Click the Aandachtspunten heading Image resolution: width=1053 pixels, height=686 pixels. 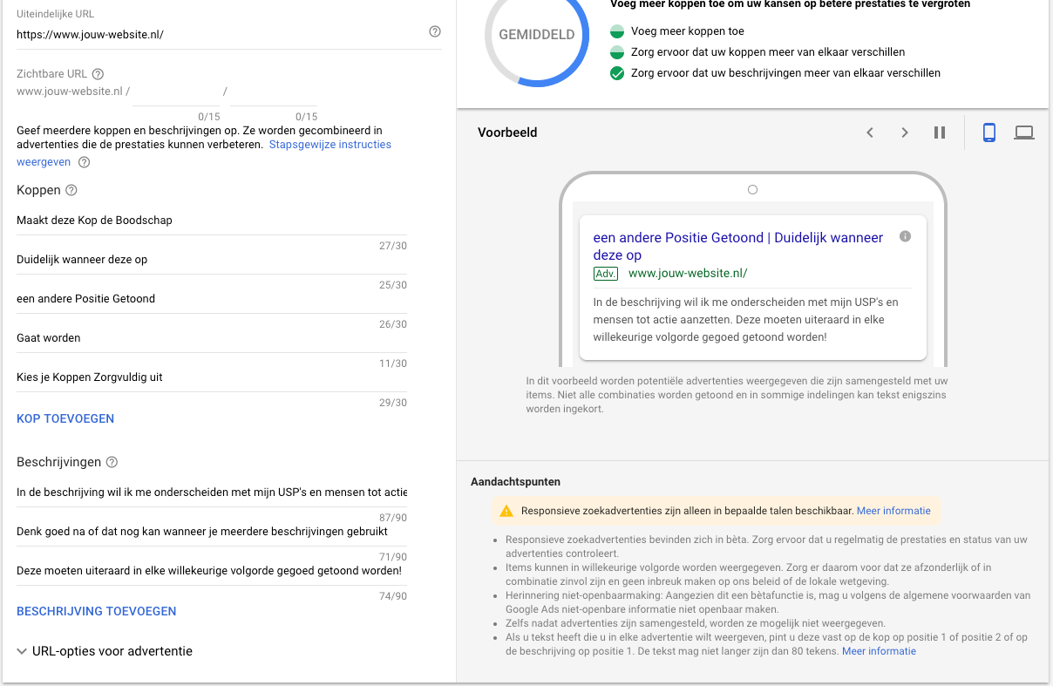[515, 481]
